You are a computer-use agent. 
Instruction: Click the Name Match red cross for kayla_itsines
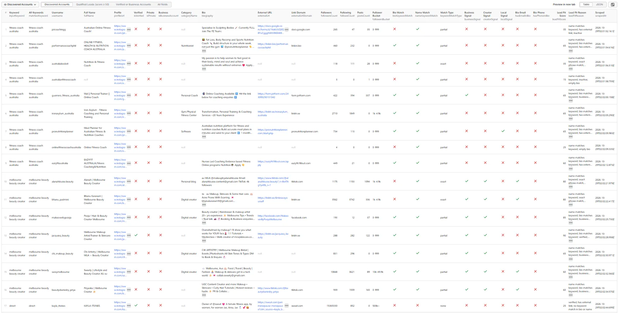[418, 305]
